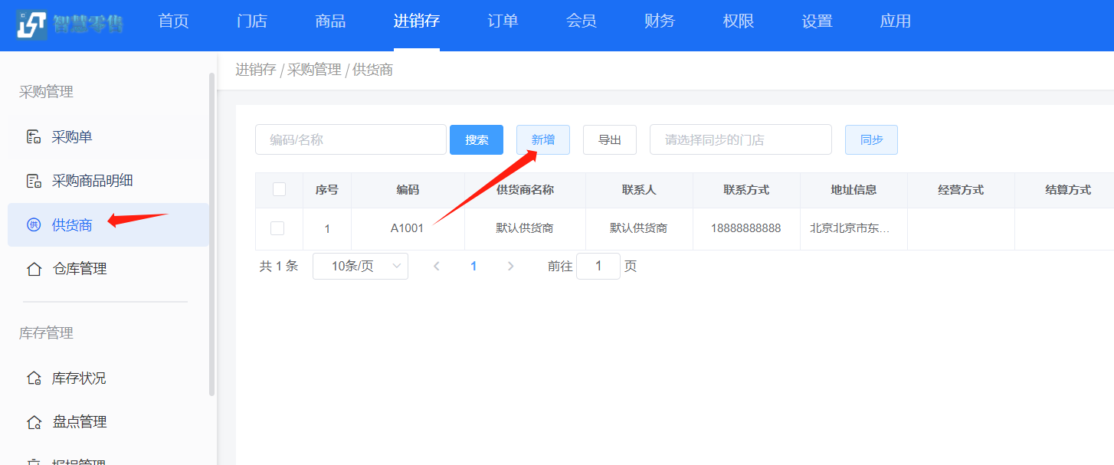Click the 默认供货商 supplier name cell

pyautogui.click(x=525, y=228)
